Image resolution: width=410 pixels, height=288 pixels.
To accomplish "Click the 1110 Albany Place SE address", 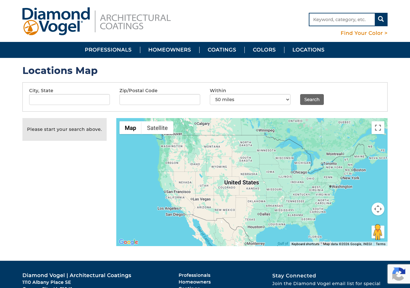I will click(47, 282).
